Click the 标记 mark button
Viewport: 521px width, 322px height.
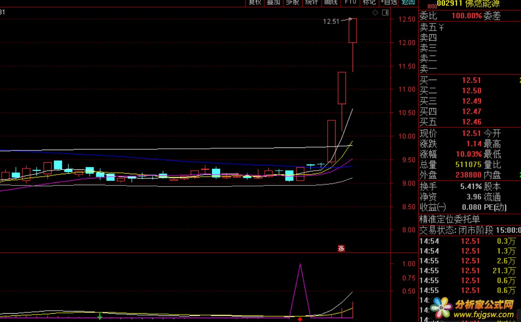coord(369,3)
